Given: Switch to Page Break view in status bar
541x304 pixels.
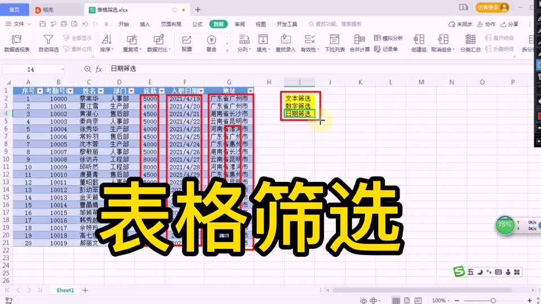Looking at the screenshot, I should pos(418,301).
